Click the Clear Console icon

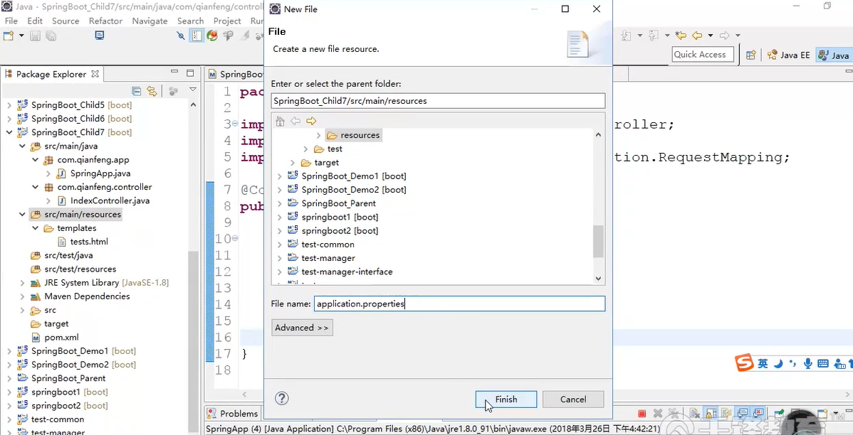tap(694, 413)
